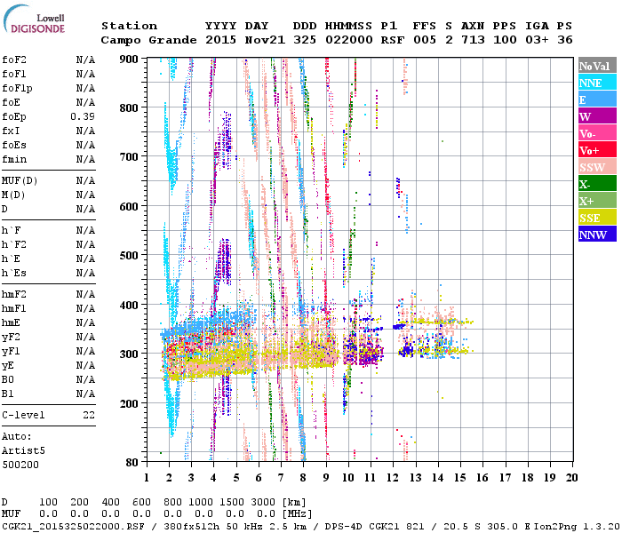622x533 pixels.
Task: Click the B0 parameter label
Action: 8,380
